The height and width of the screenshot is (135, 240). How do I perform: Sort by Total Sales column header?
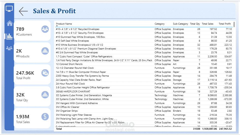point(208,24)
